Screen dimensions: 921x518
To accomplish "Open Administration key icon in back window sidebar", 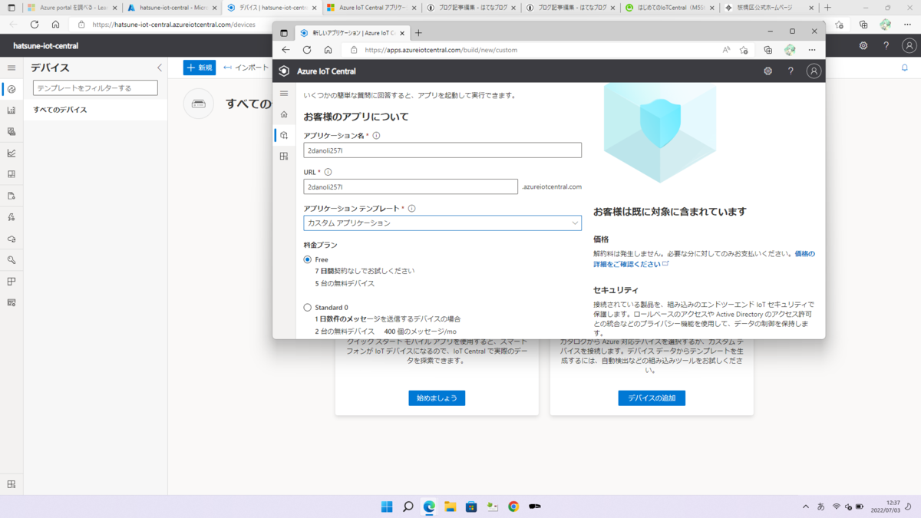I will coord(12,260).
